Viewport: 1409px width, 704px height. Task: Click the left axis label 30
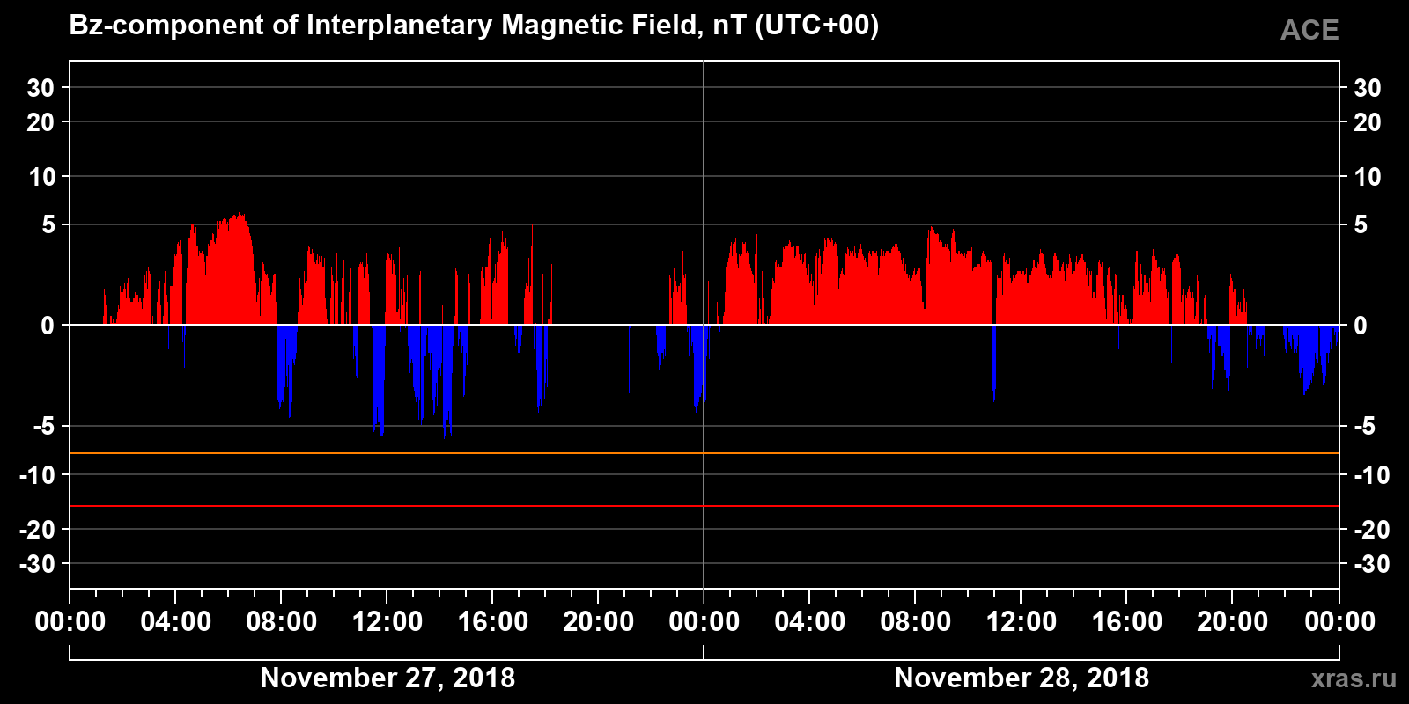41,88
